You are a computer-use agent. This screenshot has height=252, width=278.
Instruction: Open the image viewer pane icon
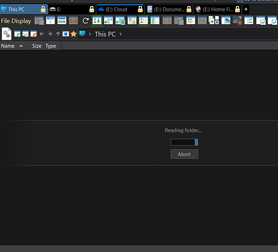[x=226, y=21]
